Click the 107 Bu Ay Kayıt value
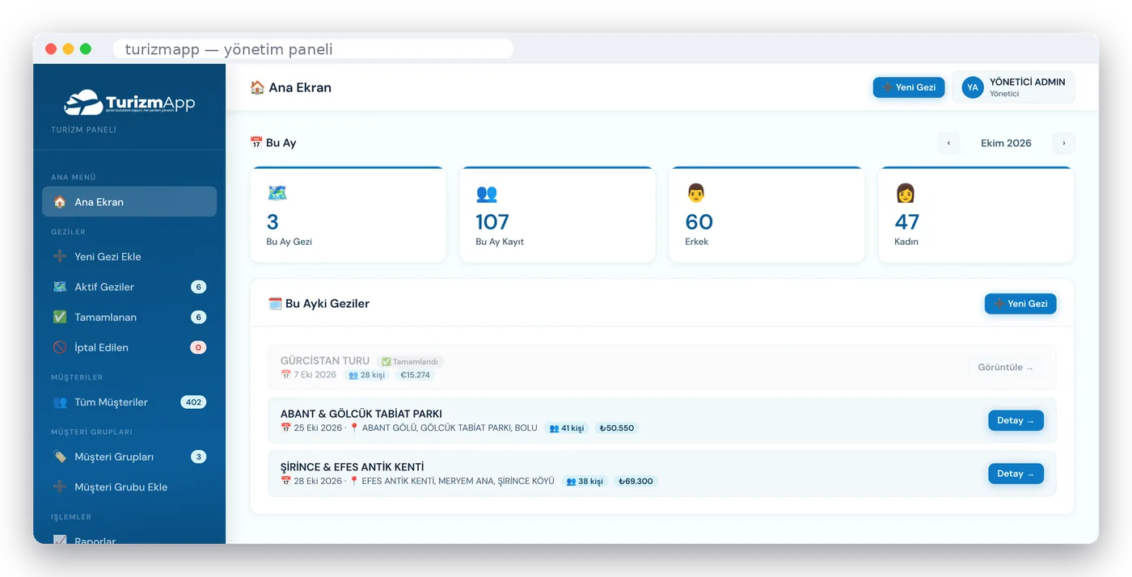This screenshot has height=577, width=1132. 492,221
